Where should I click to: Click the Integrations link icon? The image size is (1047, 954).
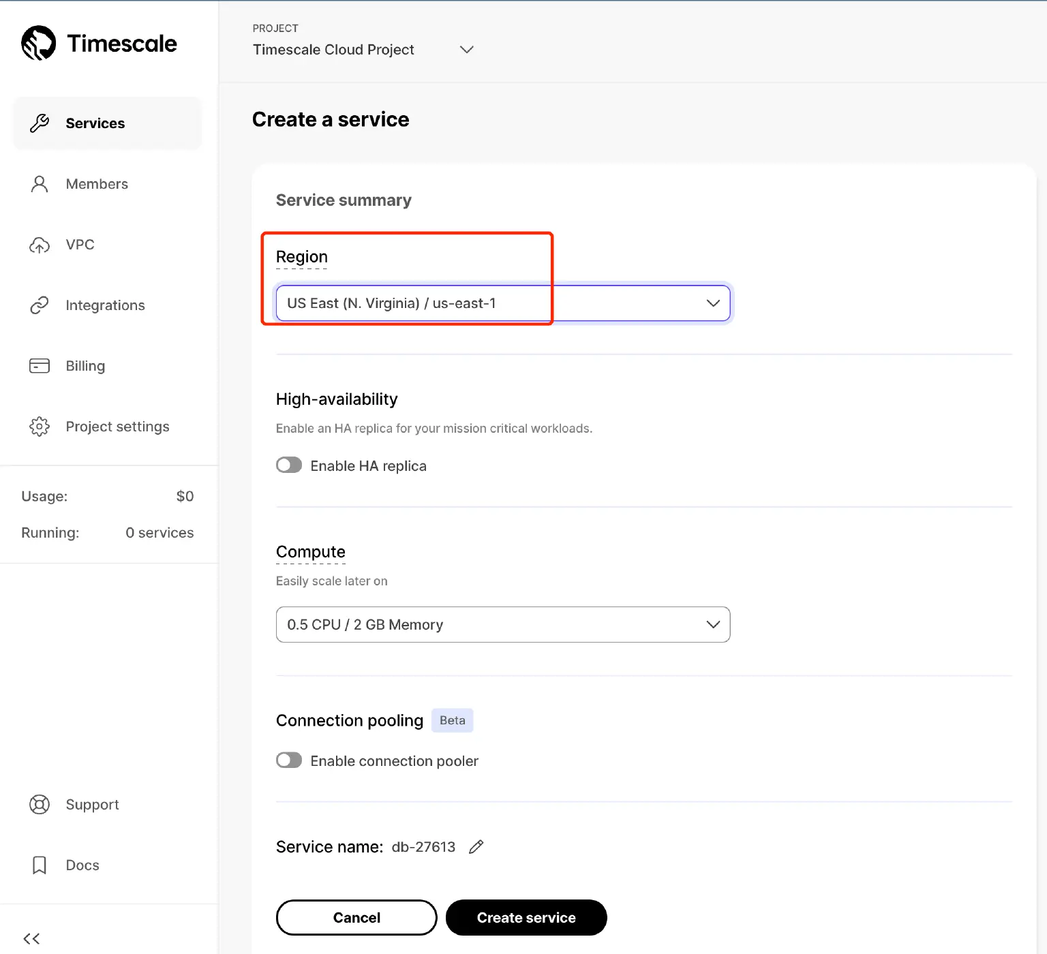(39, 305)
